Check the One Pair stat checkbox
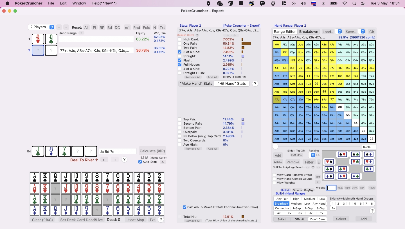This screenshot has height=229, width=405. [180, 44]
